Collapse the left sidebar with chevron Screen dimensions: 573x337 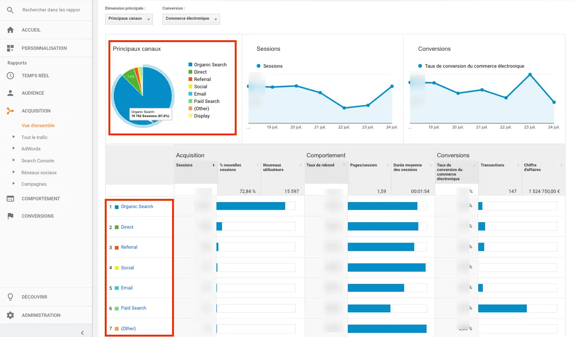(82, 333)
